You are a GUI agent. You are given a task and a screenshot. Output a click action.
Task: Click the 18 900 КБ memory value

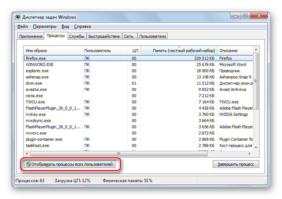click(205, 71)
